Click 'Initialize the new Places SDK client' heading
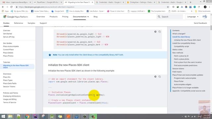 click(x=69, y=65)
